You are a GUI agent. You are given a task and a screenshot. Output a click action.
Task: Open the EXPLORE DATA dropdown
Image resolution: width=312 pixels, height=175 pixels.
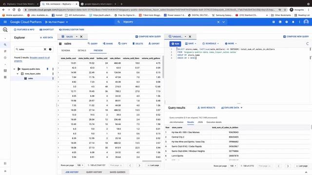[232, 108]
